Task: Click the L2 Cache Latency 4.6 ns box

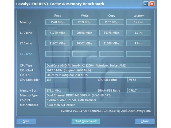Action: click(x=139, y=43)
